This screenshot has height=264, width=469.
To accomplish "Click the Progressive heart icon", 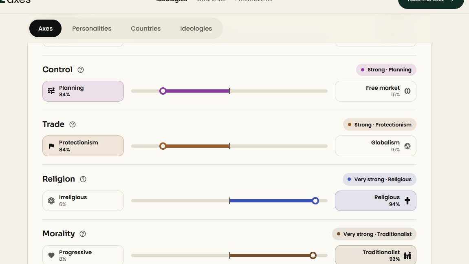I will 51,255.
